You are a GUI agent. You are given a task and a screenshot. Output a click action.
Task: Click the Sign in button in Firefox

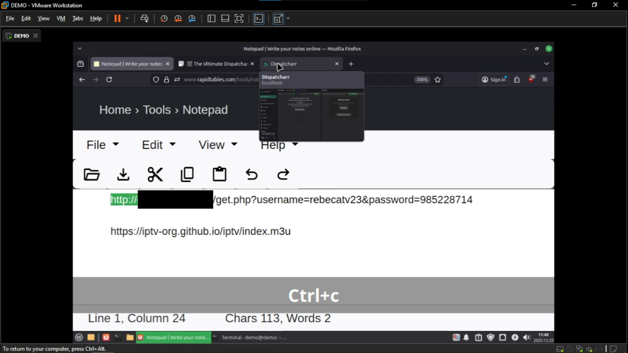point(494,80)
